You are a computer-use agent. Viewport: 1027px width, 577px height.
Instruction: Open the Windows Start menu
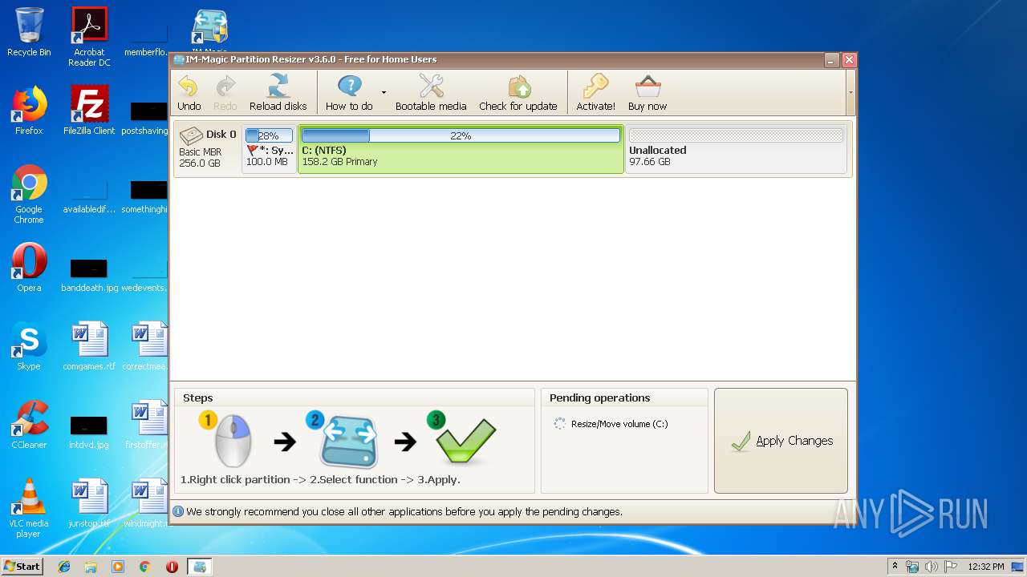[x=22, y=567]
